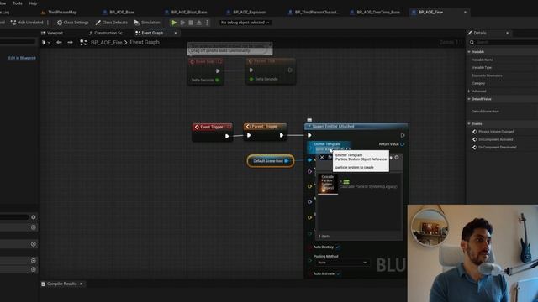Open the Tools menu
The height and width of the screenshot is (302, 538).
18,3
